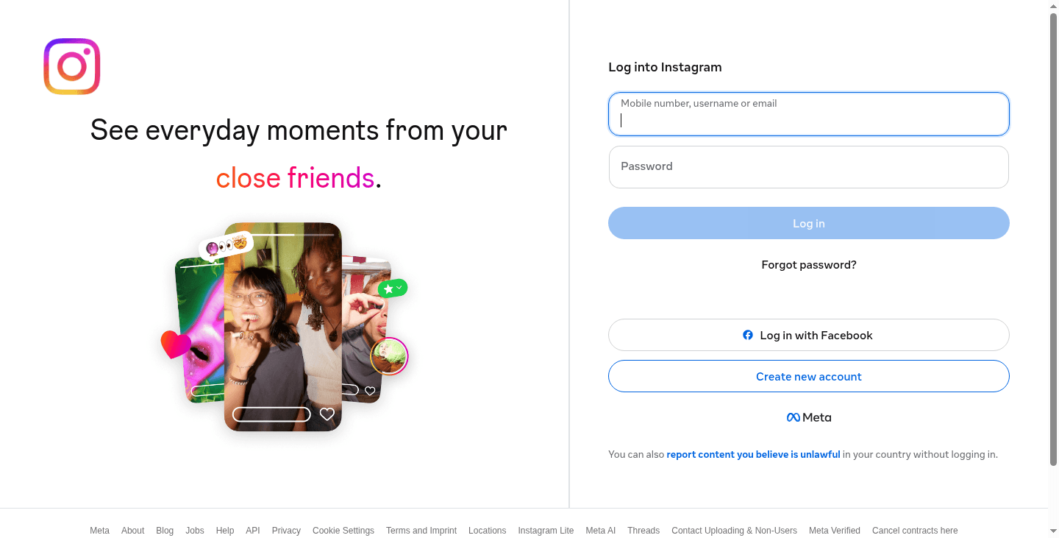
Task: Click the circular story avatar on collage
Action: [389, 356]
